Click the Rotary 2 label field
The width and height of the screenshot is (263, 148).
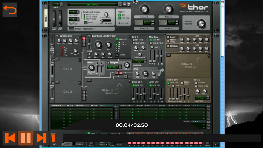pos(169,17)
